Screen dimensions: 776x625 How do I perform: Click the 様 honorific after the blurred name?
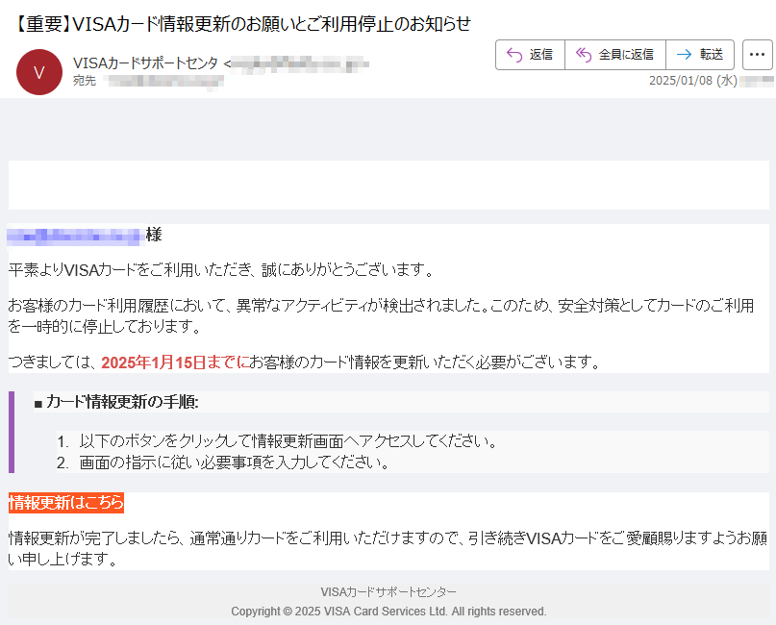pyautogui.click(x=154, y=235)
